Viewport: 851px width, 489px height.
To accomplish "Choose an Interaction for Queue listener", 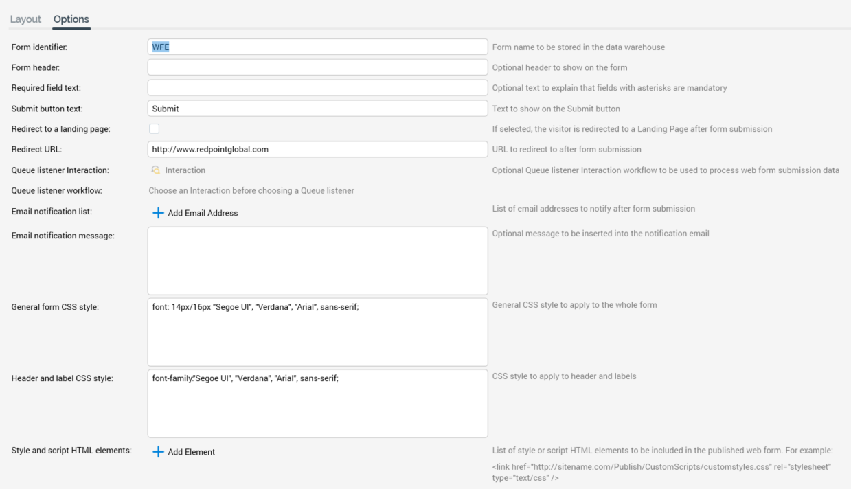I will click(185, 170).
